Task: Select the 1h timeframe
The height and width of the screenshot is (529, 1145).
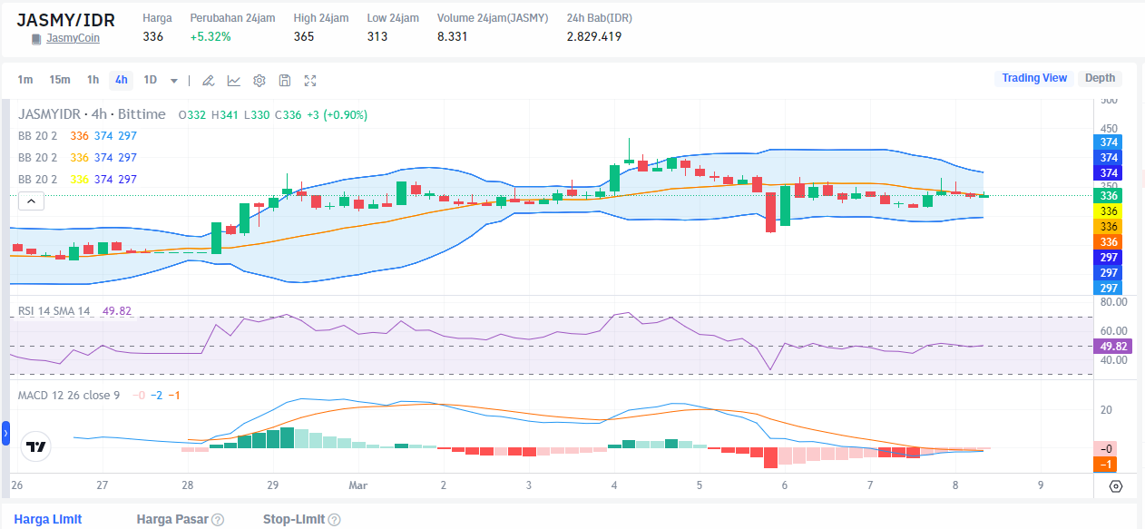Action: point(93,80)
